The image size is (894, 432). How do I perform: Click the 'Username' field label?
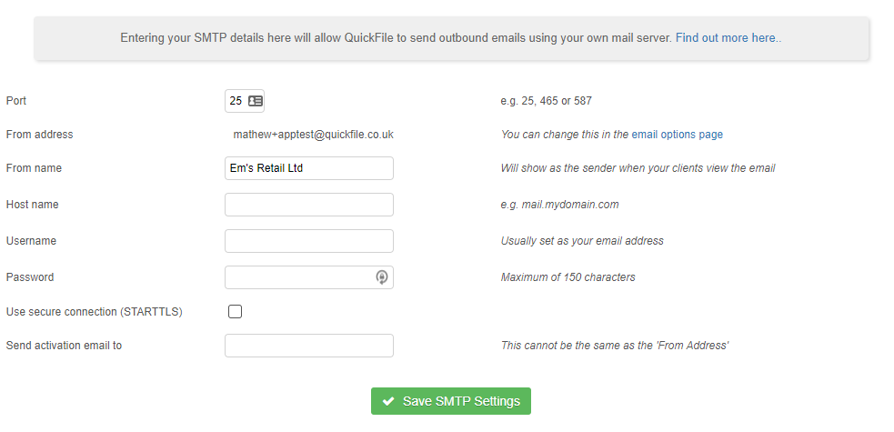31,241
